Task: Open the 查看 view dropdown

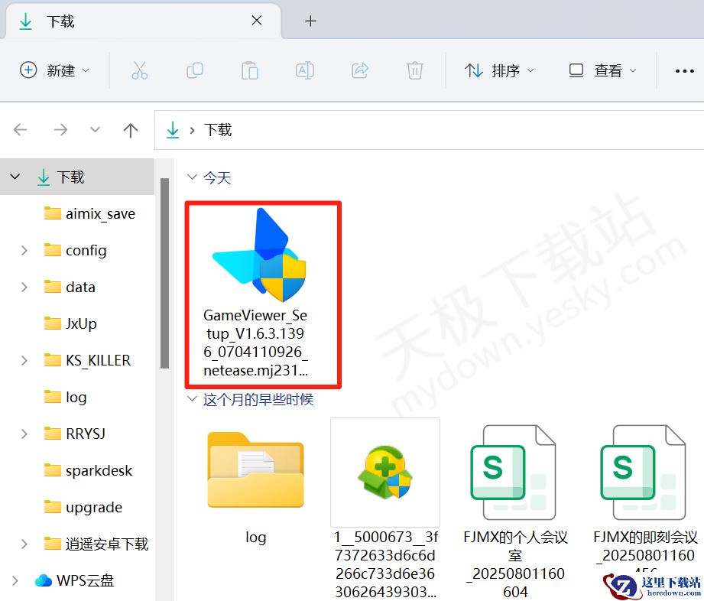Action: pyautogui.click(x=603, y=70)
